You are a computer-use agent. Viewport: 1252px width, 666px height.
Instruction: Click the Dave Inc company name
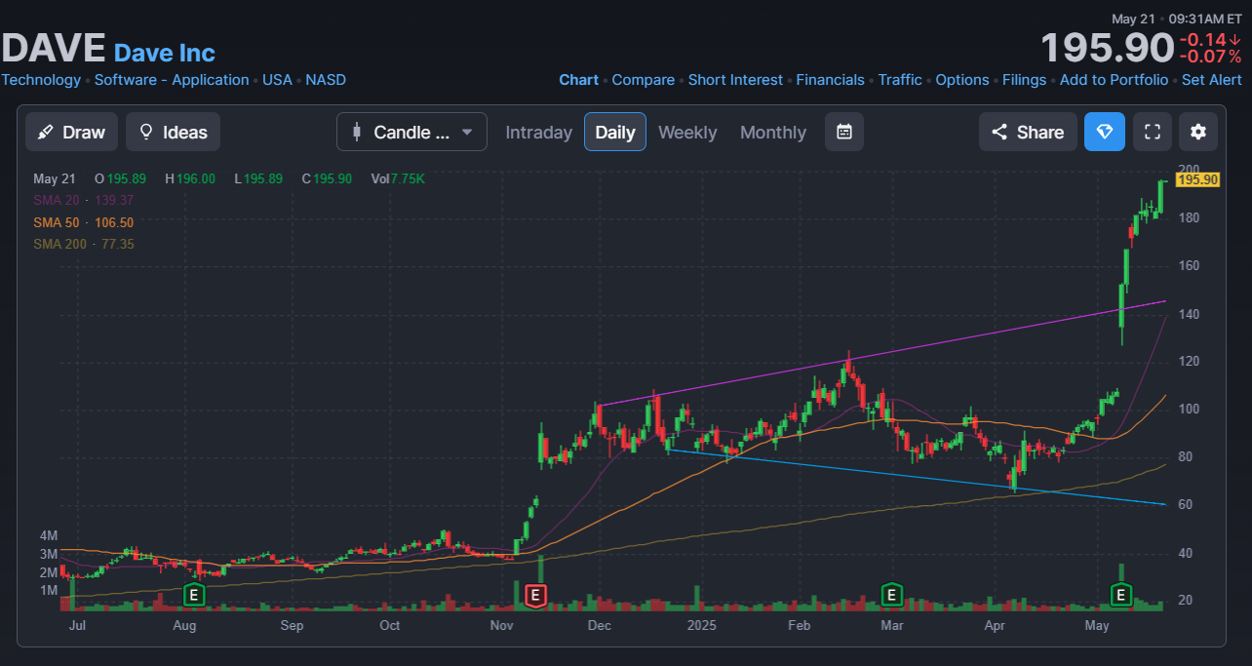pos(165,53)
